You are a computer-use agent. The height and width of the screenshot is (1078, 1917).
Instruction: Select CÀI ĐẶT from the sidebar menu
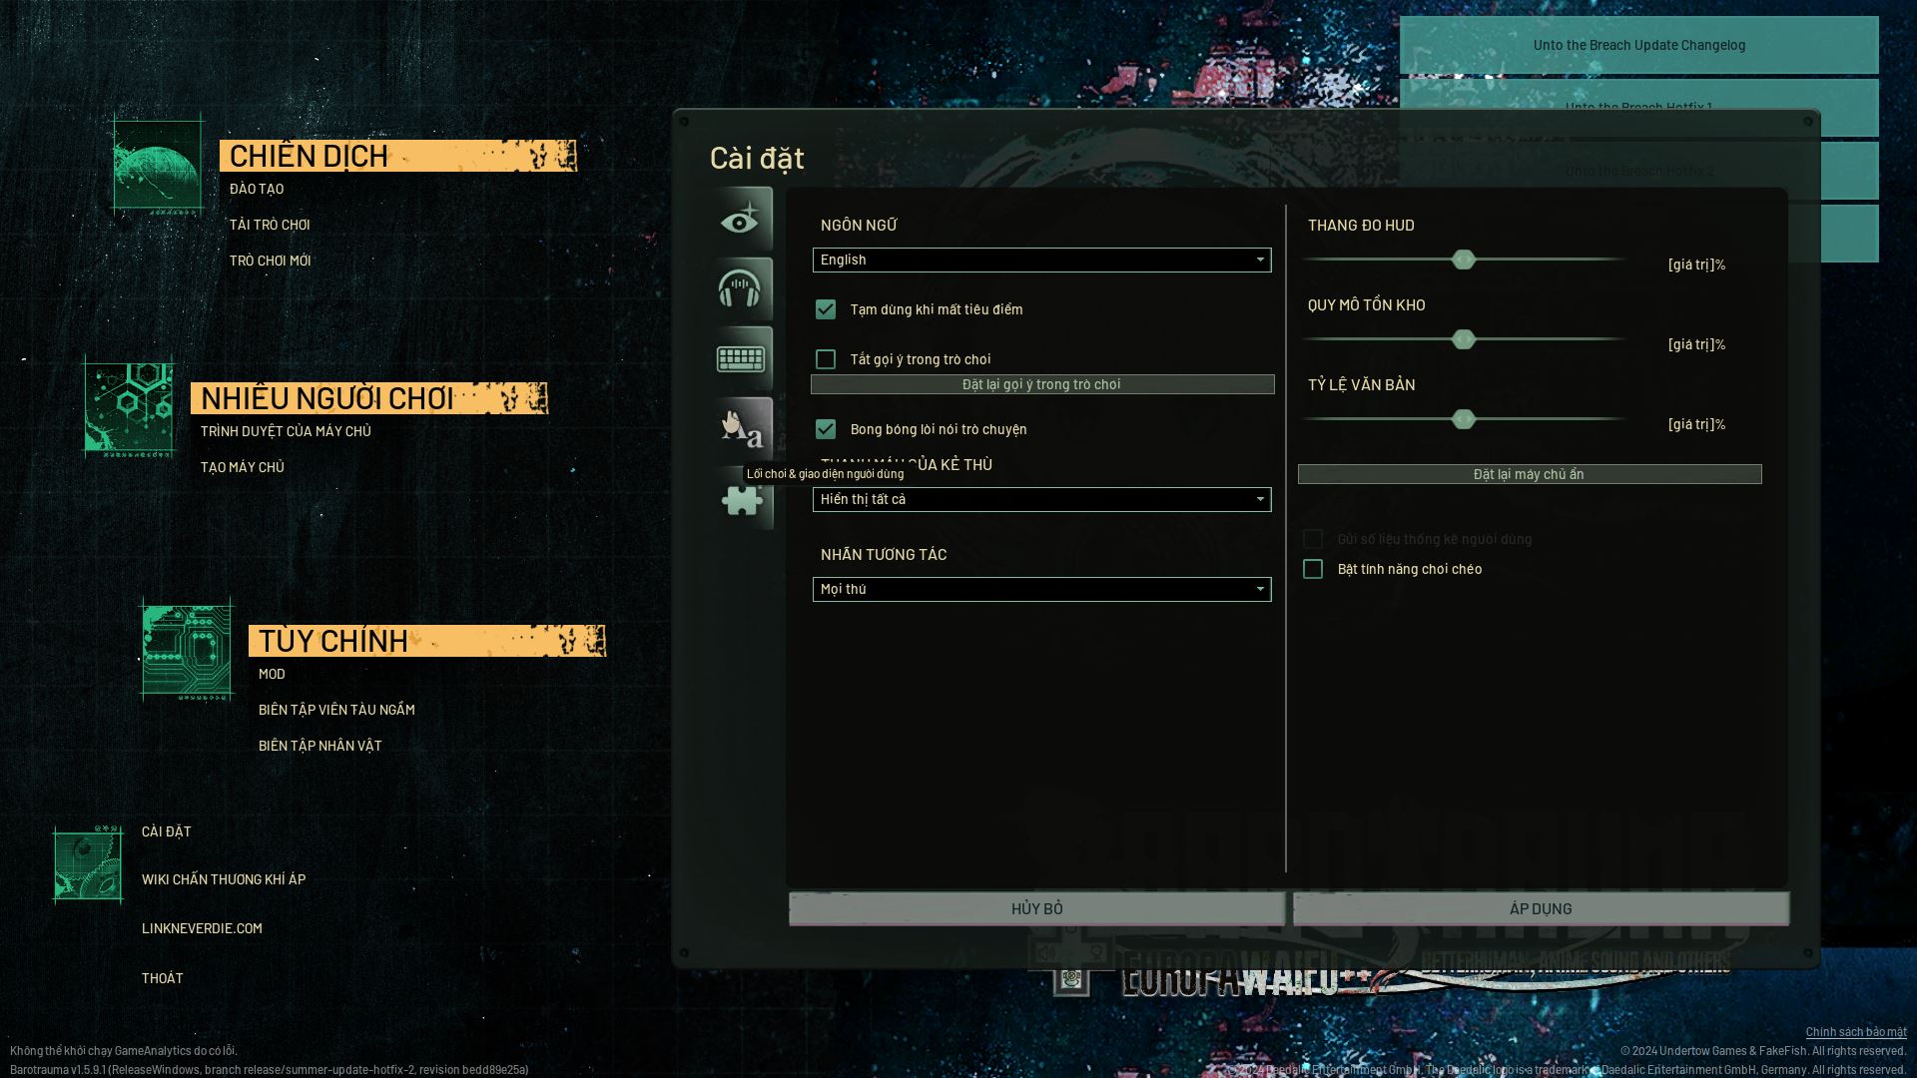(165, 829)
